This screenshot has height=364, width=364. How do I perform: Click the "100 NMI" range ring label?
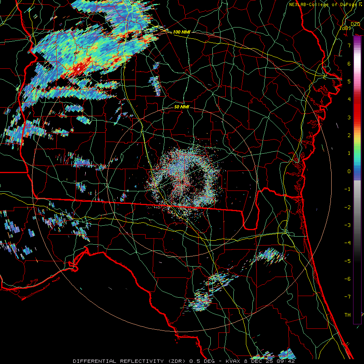tap(182, 32)
